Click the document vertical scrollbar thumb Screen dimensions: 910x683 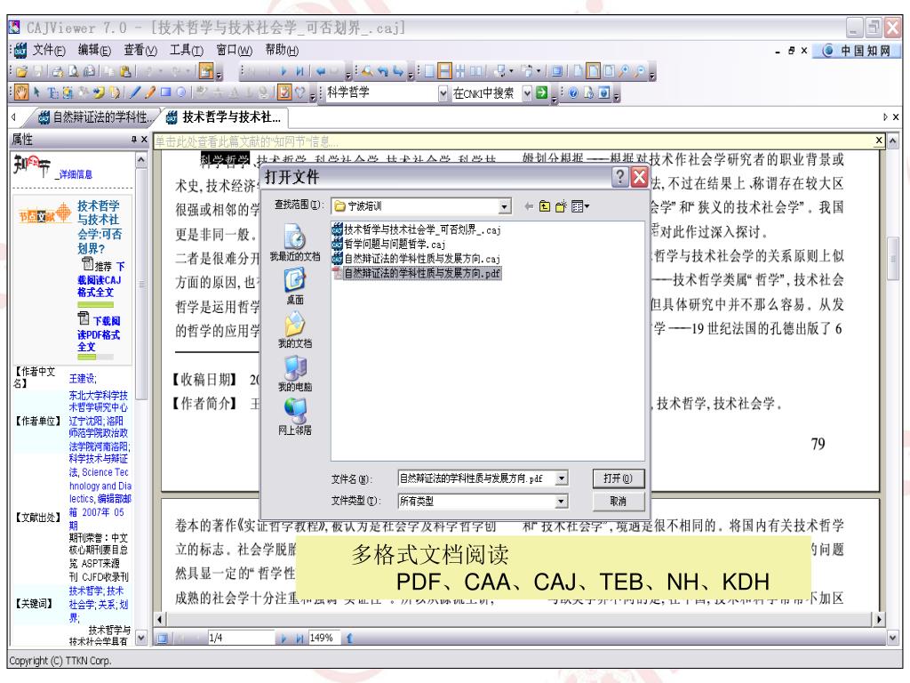tap(894, 259)
